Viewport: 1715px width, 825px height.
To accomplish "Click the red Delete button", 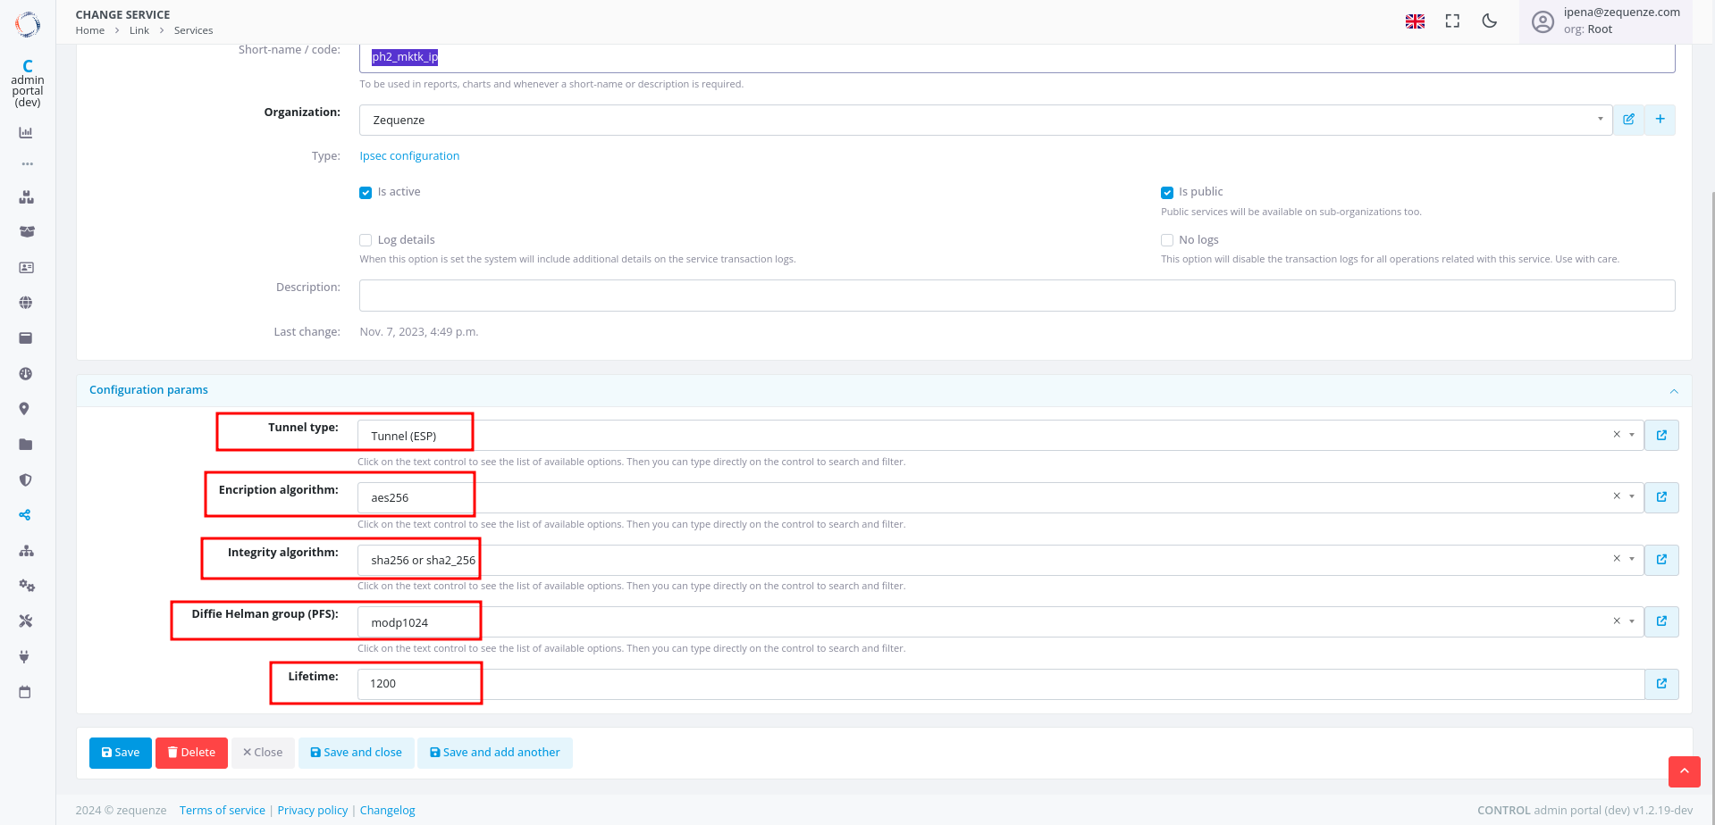I will coord(191,753).
